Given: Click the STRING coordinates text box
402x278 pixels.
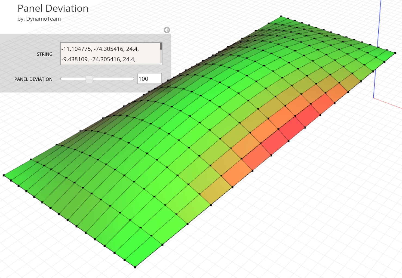Looking at the screenshot, I should point(111,54).
